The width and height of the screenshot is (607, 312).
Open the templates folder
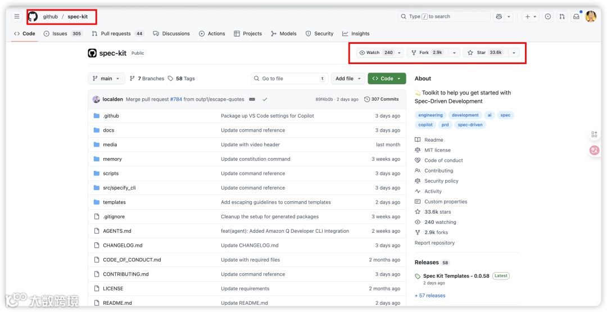[114, 202]
